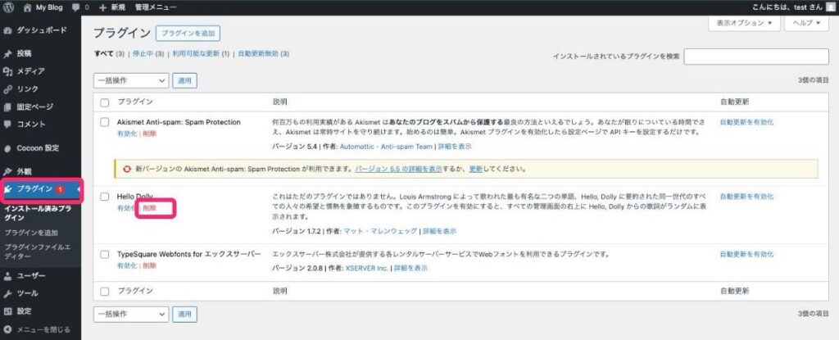Select the TypeSquare Webfonts plugin checkbox
The width and height of the screenshot is (839, 340).
pos(104,255)
